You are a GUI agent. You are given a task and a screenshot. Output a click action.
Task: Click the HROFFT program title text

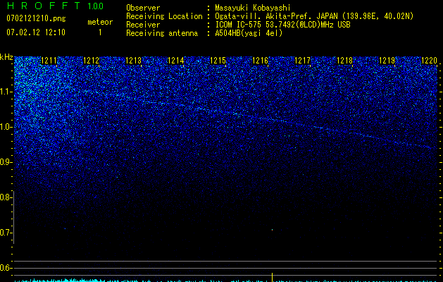(44, 6)
